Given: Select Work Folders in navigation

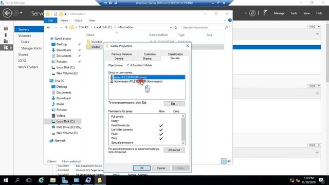Looking at the screenshot, I should point(28,67).
